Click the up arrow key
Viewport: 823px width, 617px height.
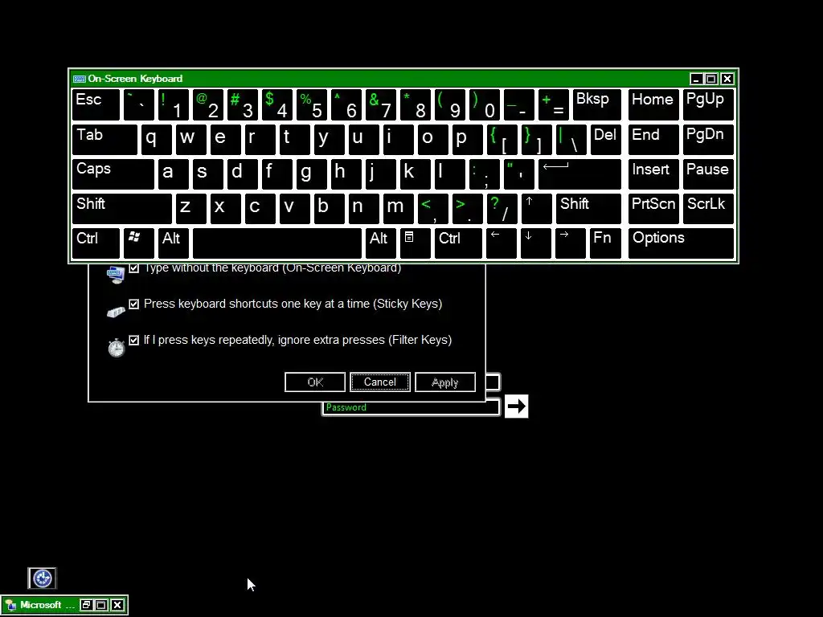[x=536, y=208]
